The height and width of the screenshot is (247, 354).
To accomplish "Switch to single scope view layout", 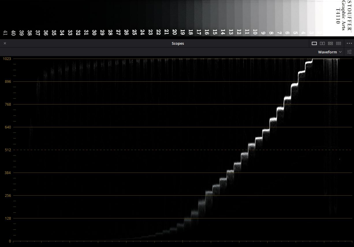I will tap(314, 43).
